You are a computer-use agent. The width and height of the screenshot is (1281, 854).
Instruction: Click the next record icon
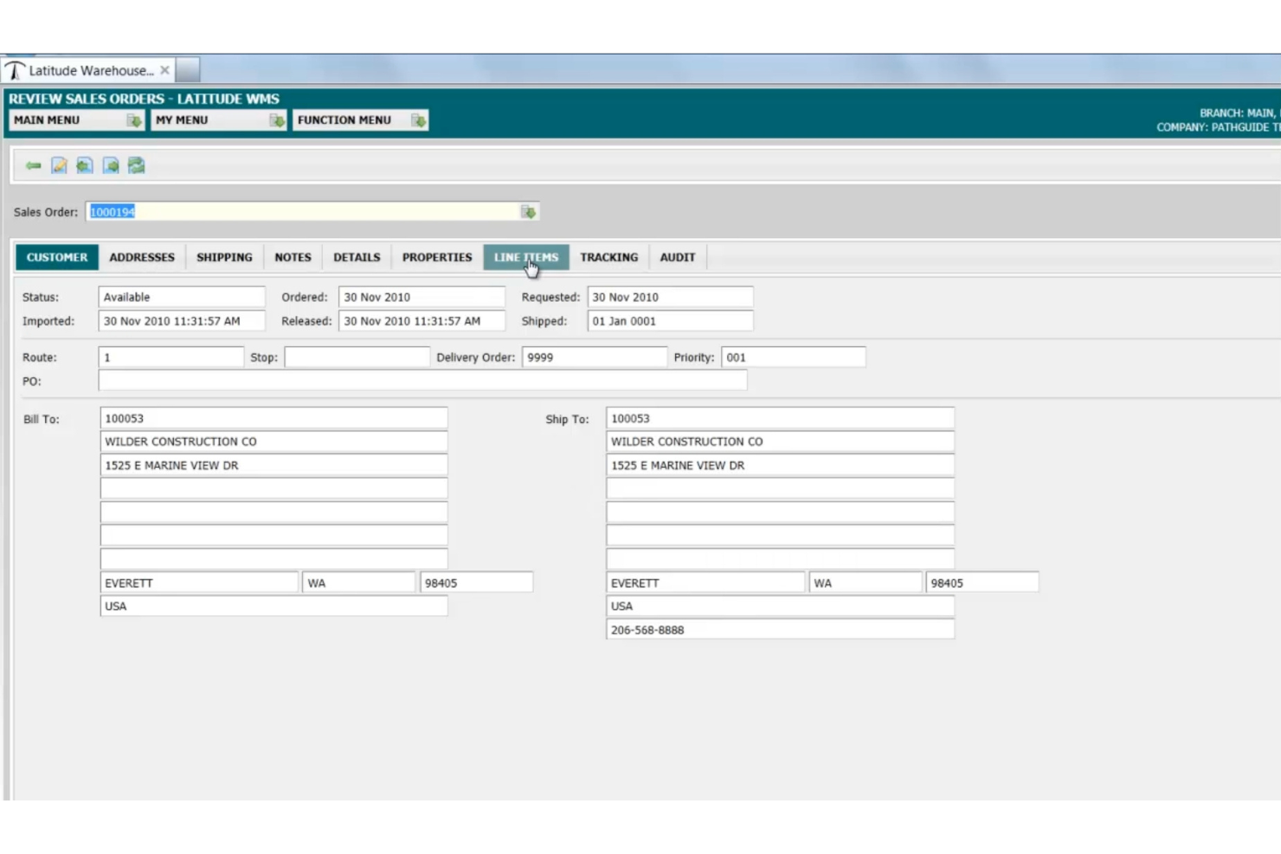[111, 165]
